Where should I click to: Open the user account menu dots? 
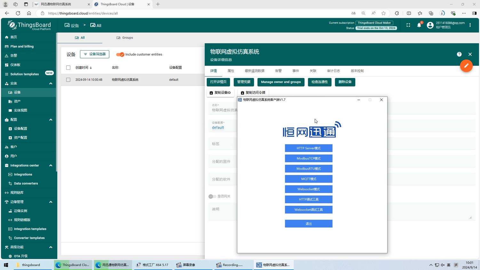(x=470, y=25)
